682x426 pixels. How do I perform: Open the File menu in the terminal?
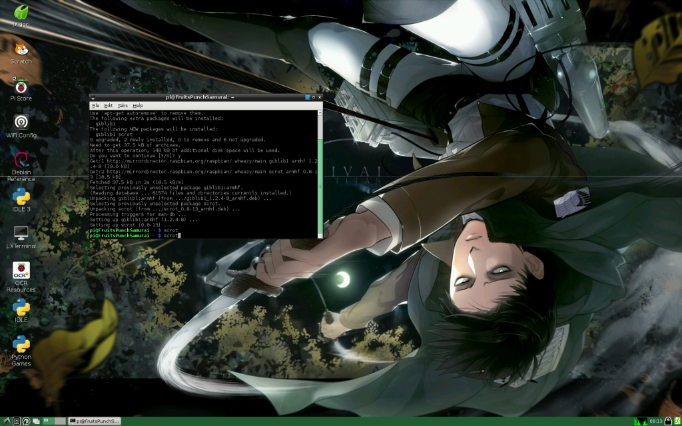tap(95, 106)
